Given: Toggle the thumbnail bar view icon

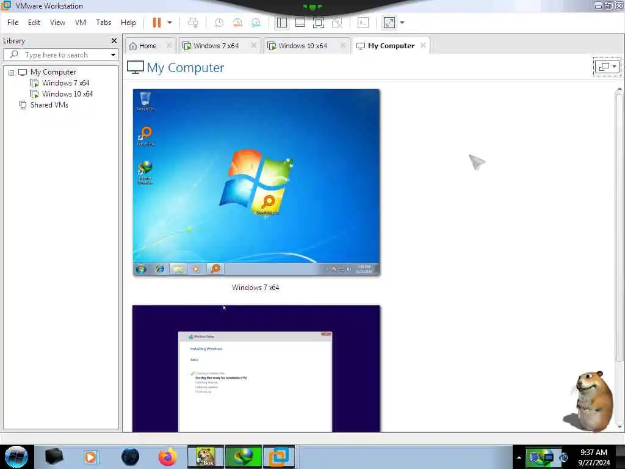Looking at the screenshot, I should [300, 23].
